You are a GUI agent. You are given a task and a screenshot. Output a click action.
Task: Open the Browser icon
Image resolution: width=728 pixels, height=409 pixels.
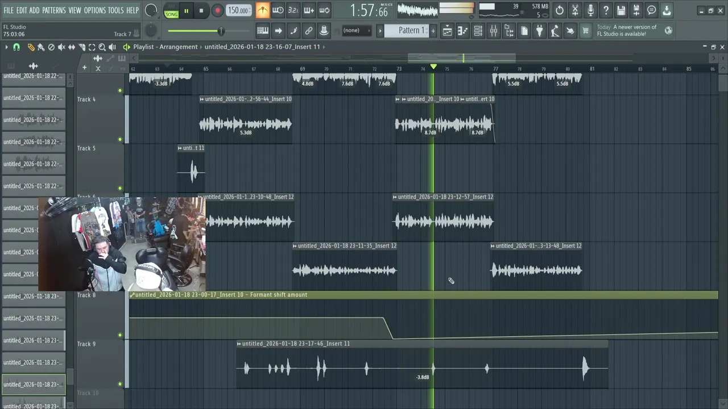509,31
